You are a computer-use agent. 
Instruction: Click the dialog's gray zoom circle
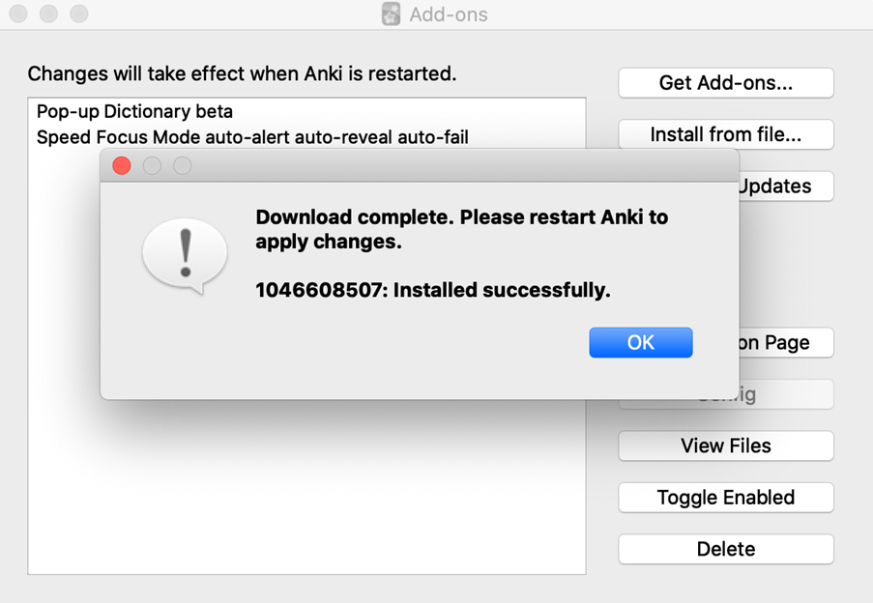click(183, 166)
